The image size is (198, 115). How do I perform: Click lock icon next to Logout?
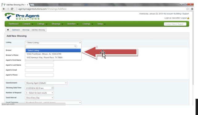188,18
